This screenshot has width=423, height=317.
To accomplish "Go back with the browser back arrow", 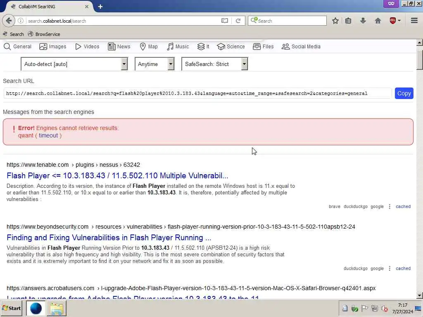I will [9, 21].
